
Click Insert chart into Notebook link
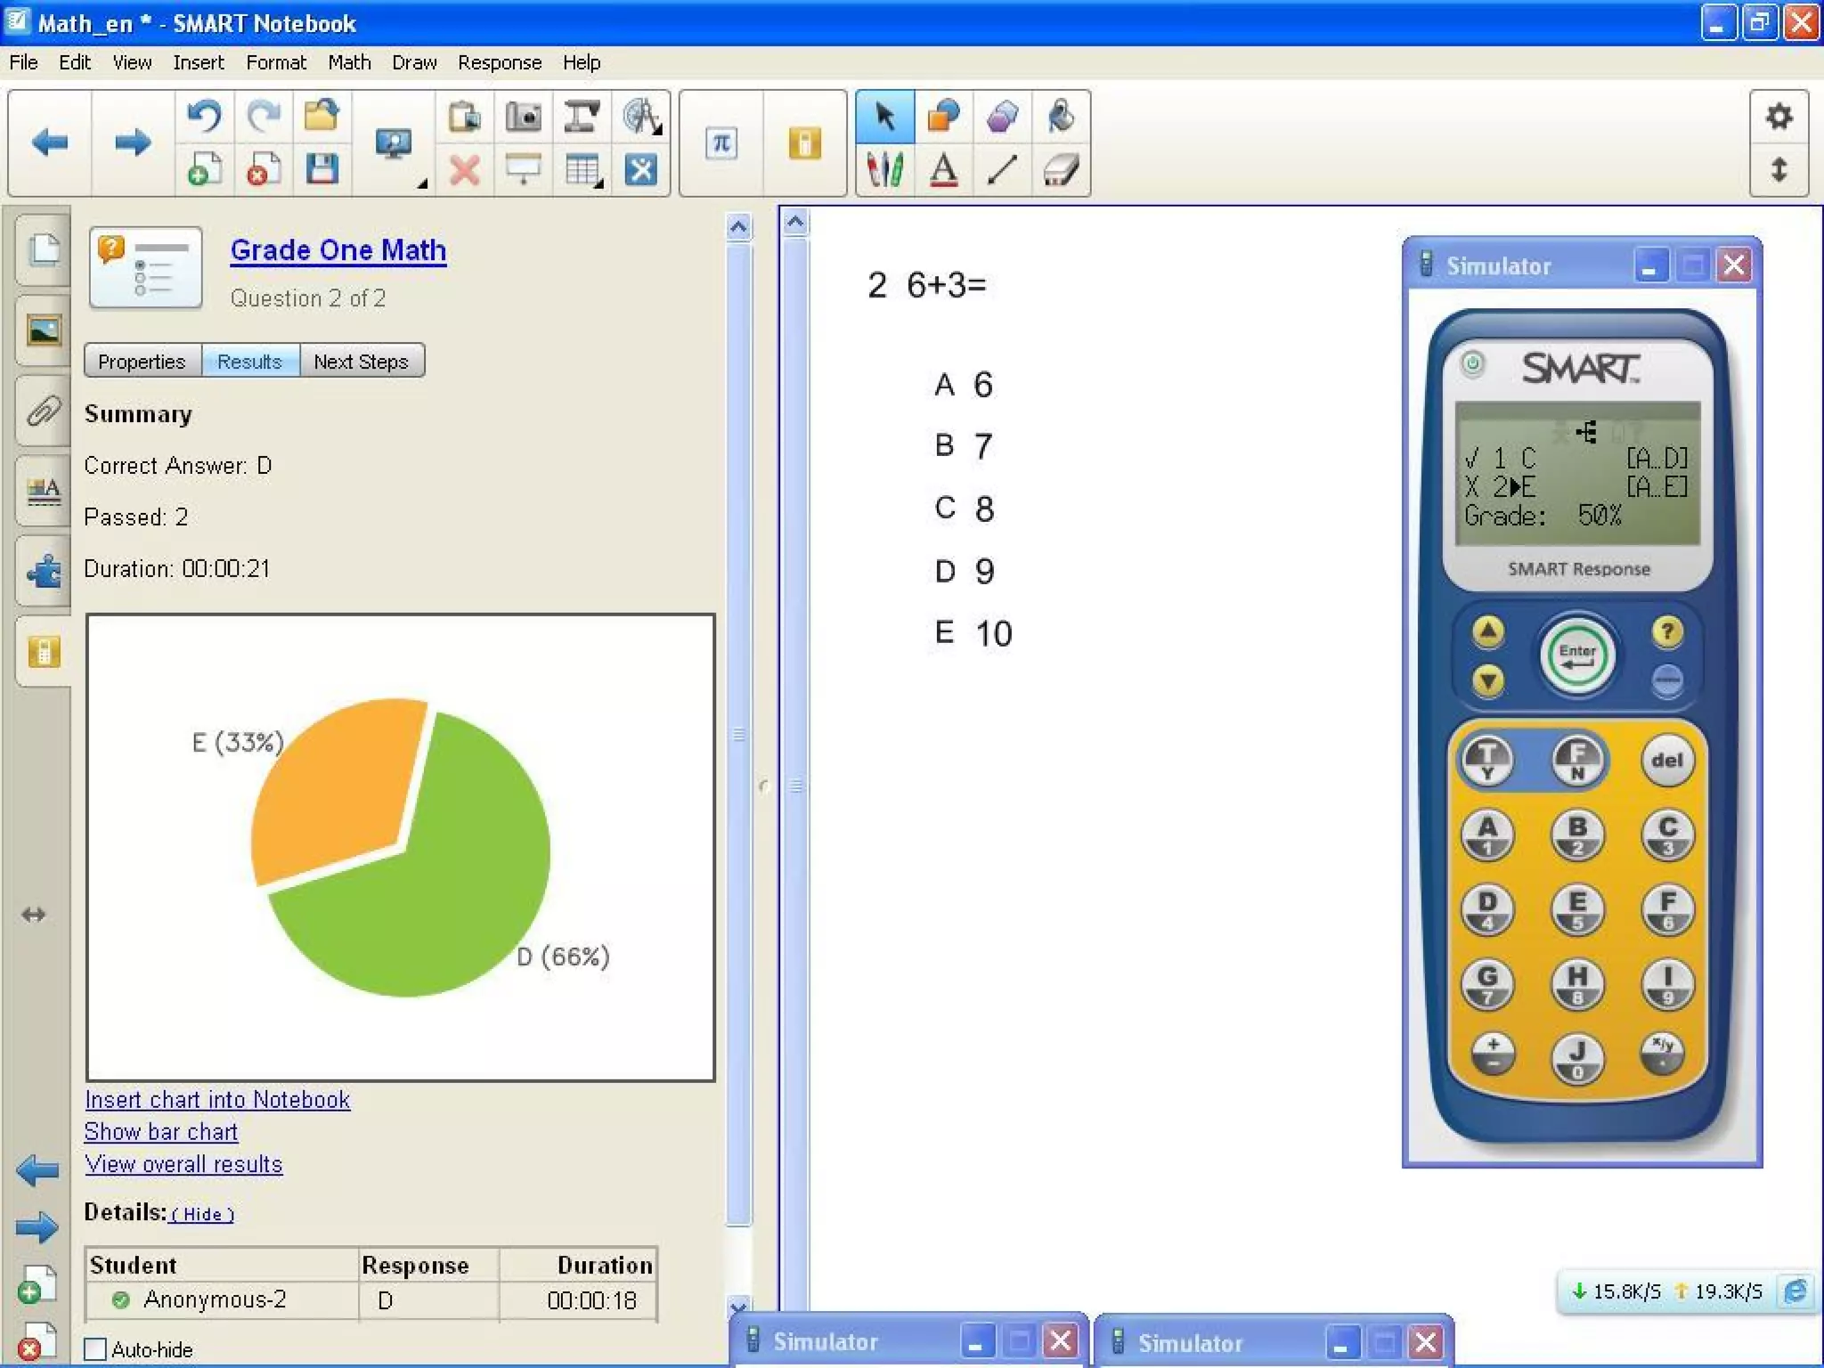(217, 1100)
